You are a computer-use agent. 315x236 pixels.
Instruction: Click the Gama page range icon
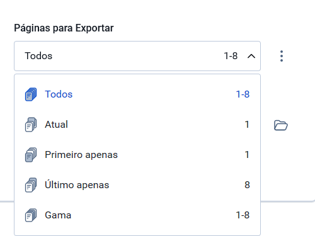31,215
